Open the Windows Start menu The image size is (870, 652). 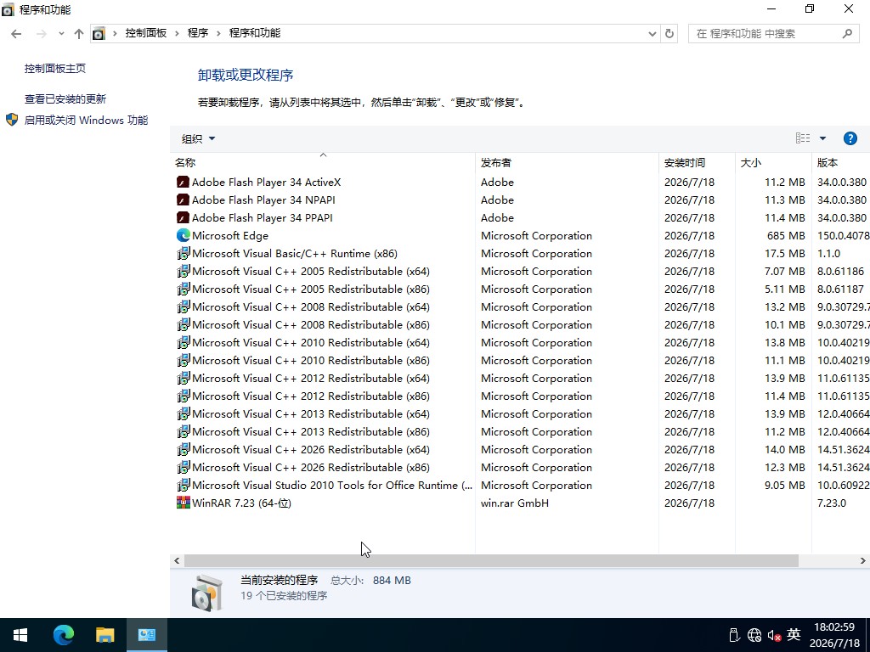[x=20, y=635]
